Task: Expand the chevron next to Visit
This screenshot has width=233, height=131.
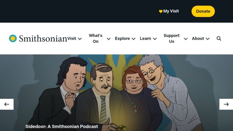Action: 80,39
